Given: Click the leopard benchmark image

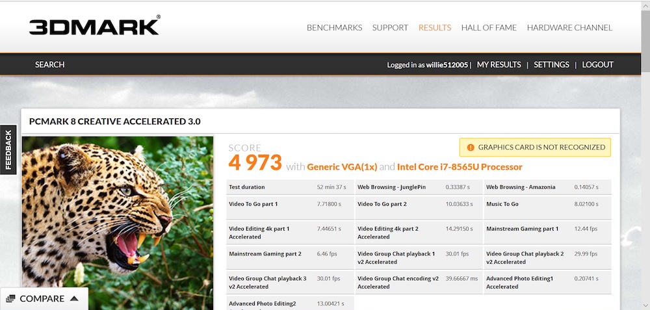Looking at the screenshot, I should [x=117, y=223].
